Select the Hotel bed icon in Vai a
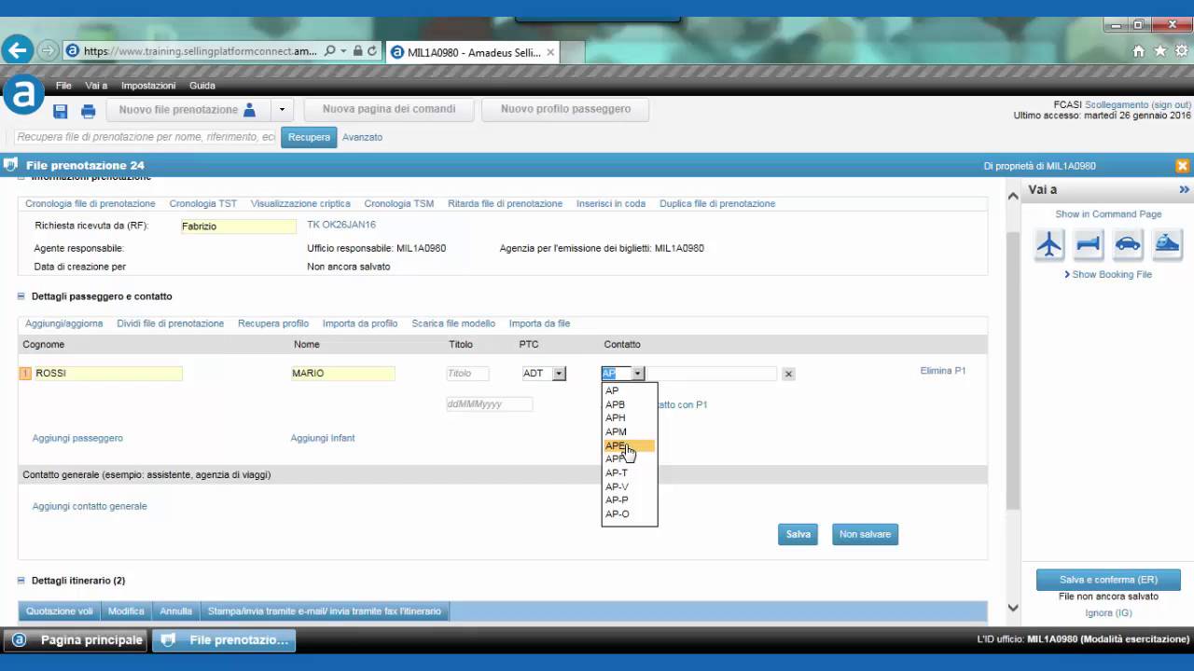Viewport: 1194px width, 671px height. [1089, 244]
